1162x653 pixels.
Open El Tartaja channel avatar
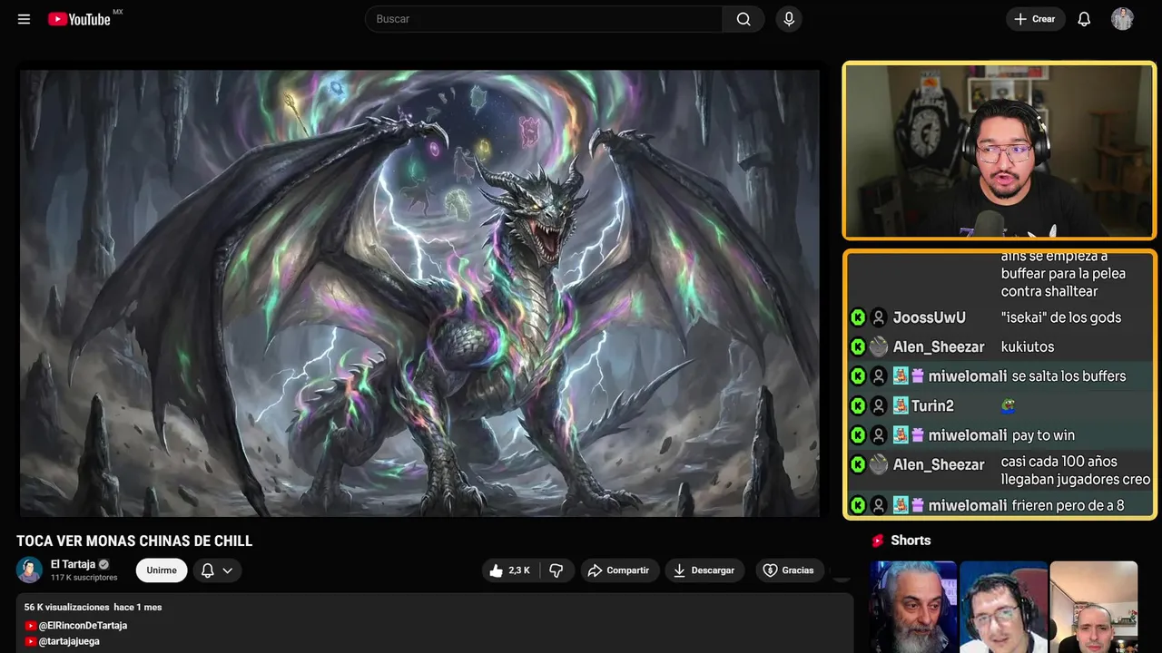pyautogui.click(x=29, y=570)
